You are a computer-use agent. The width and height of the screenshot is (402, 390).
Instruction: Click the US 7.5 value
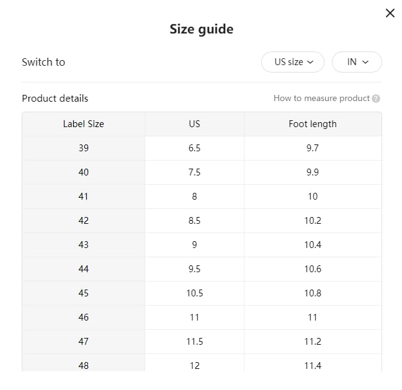tap(194, 172)
